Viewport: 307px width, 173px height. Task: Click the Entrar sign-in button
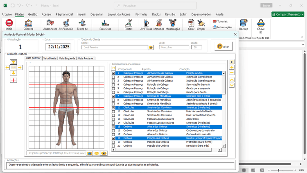[266, 6]
